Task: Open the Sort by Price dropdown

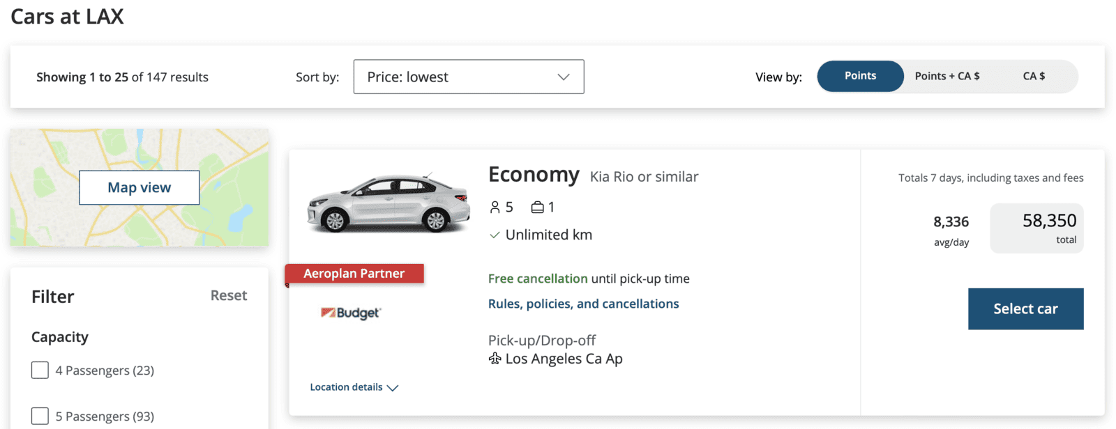Action: click(468, 77)
